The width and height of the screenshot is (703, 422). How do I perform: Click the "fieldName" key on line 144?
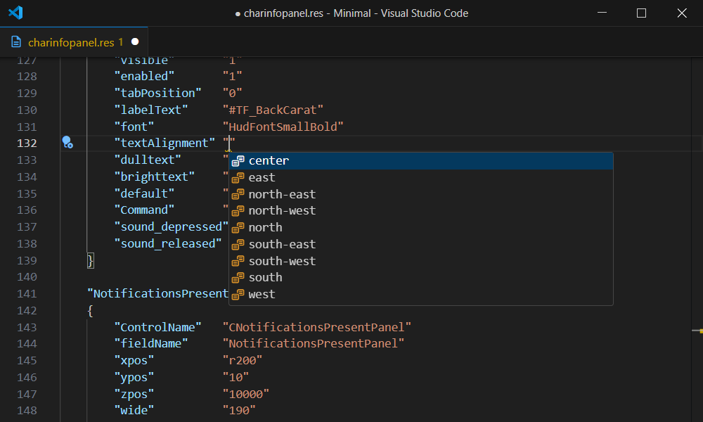tap(151, 343)
